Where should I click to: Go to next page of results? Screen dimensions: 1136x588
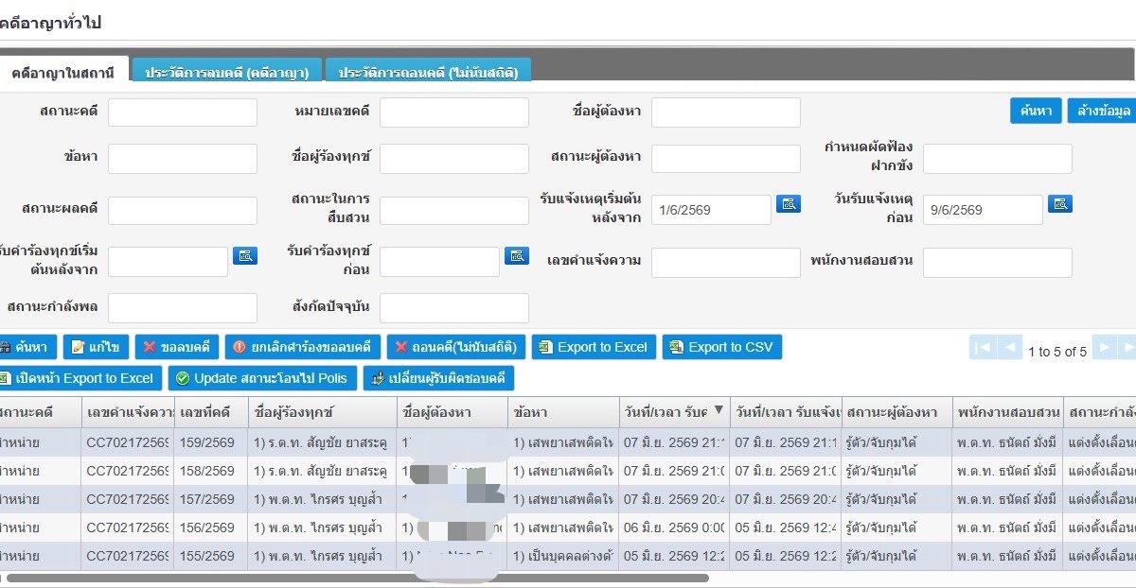[x=1104, y=348]
